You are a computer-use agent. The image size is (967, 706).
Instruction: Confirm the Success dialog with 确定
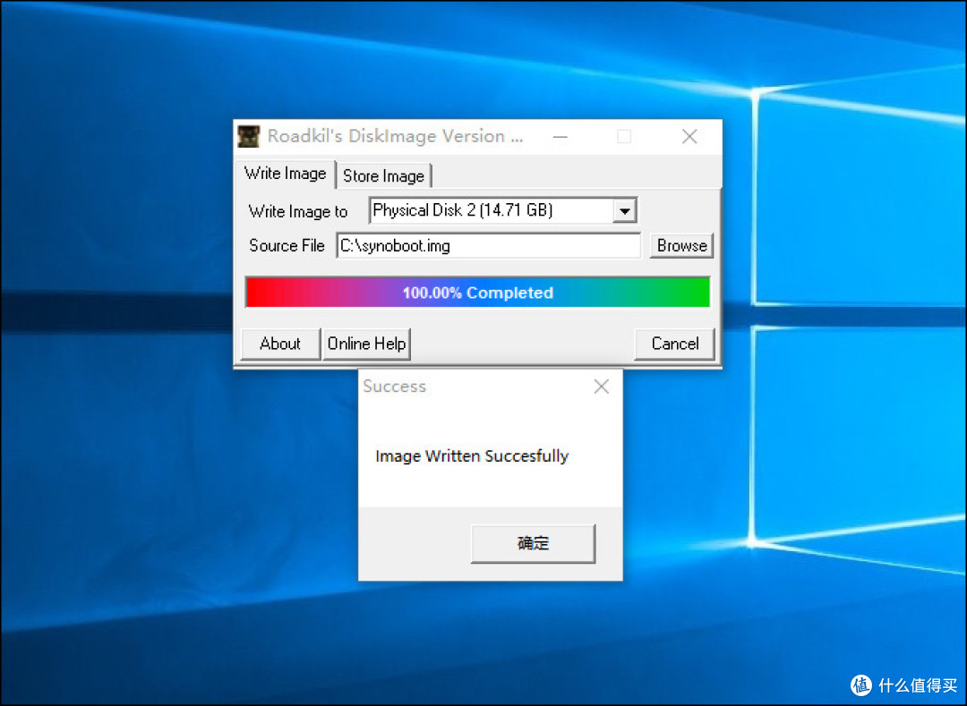coord(533,543)
